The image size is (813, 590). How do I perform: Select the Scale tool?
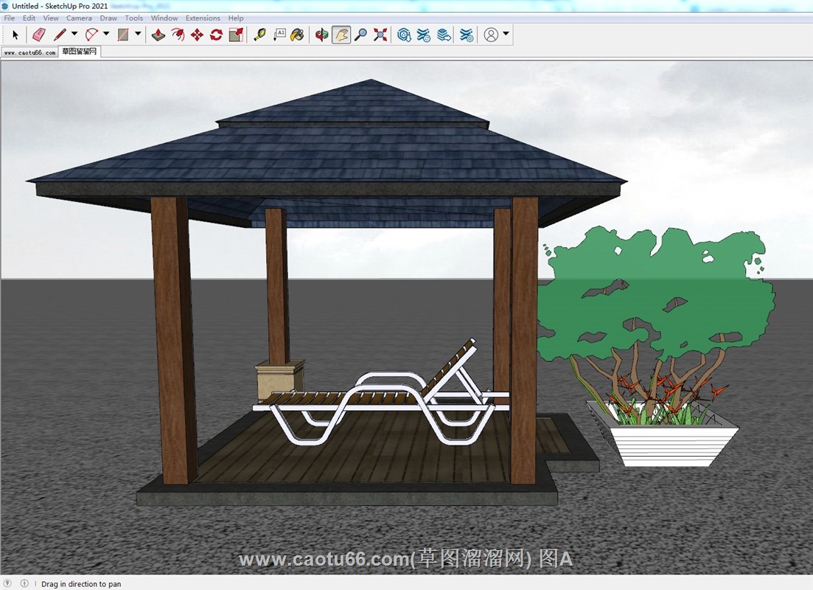click(236, 35)
